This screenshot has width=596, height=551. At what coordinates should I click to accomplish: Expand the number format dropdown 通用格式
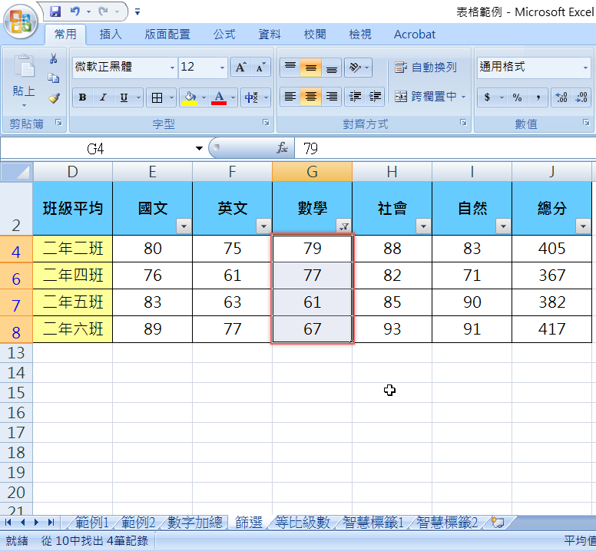point(584,68)
